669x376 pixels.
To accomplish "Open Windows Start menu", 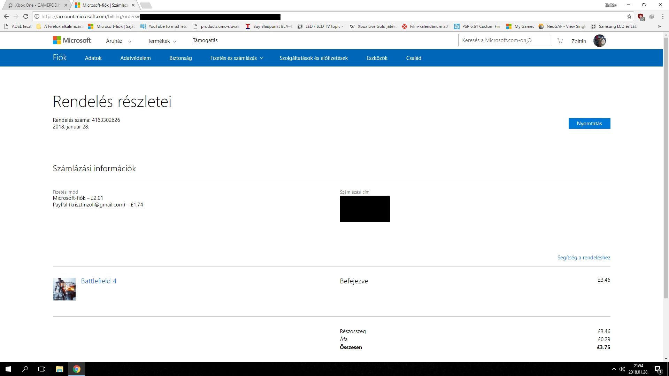I will [8, 369].
